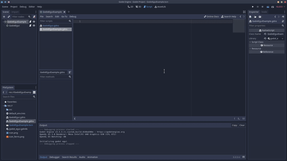
Task: Attach script icon in Scene dock toolbar
Action: 34,17
